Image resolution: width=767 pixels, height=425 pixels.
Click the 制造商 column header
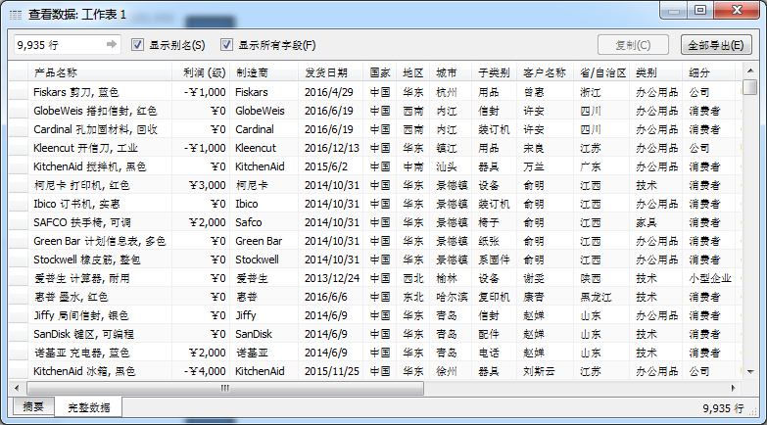(264, 72)
